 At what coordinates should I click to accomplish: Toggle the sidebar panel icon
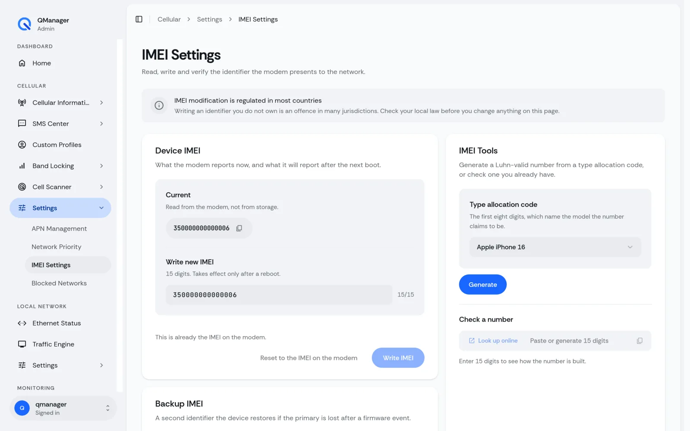[x=139, y=19]
